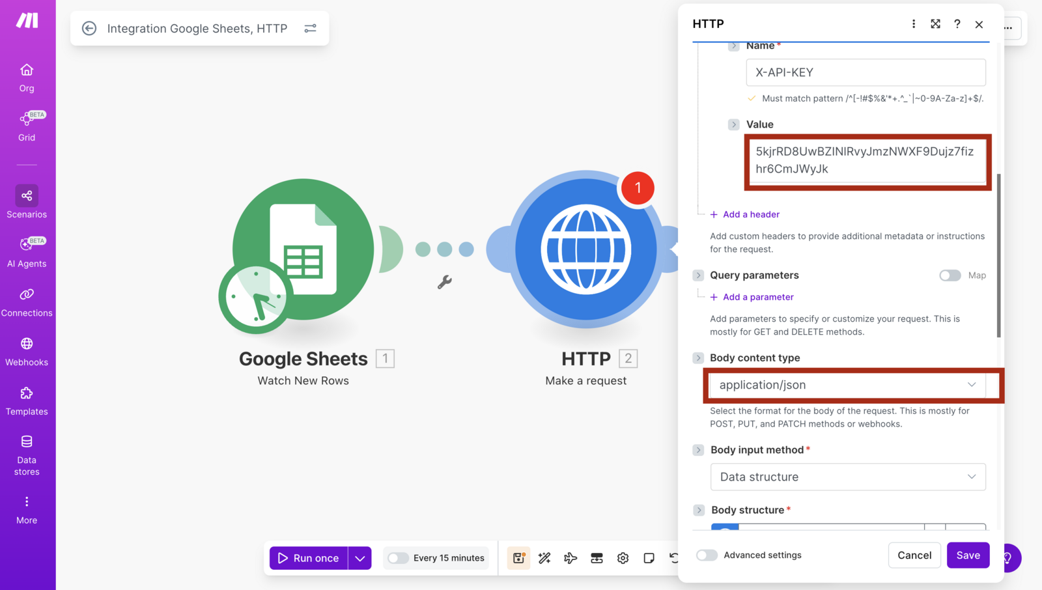Open the Scenarios menu item
The width and height of the screenshot is (1042, 590).
[x=27, y=203]
